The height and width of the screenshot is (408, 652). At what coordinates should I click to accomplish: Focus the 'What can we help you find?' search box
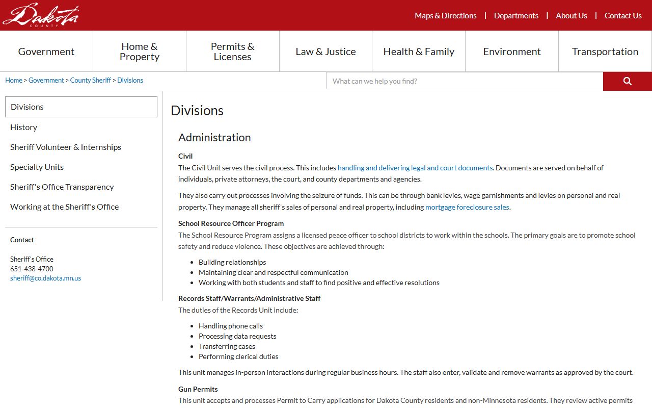[465, 81]
